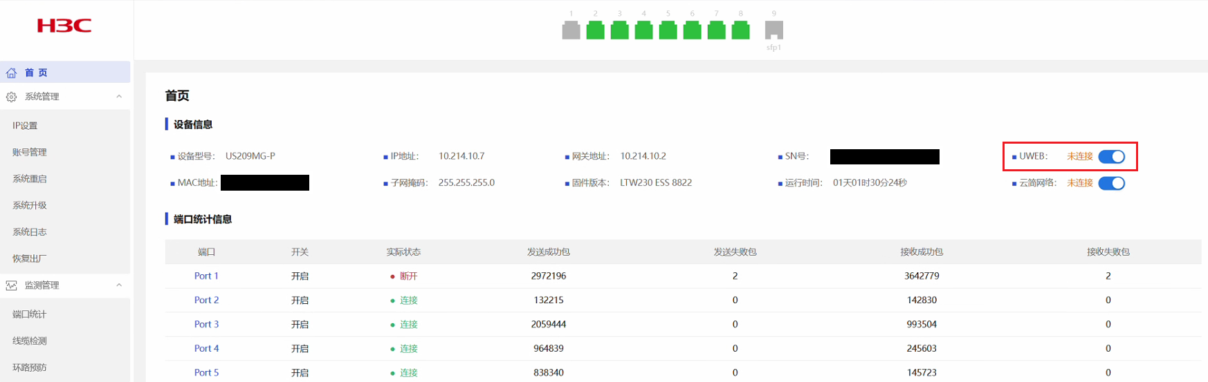Go to 端口统计 in the sidebar

[30, 314]
